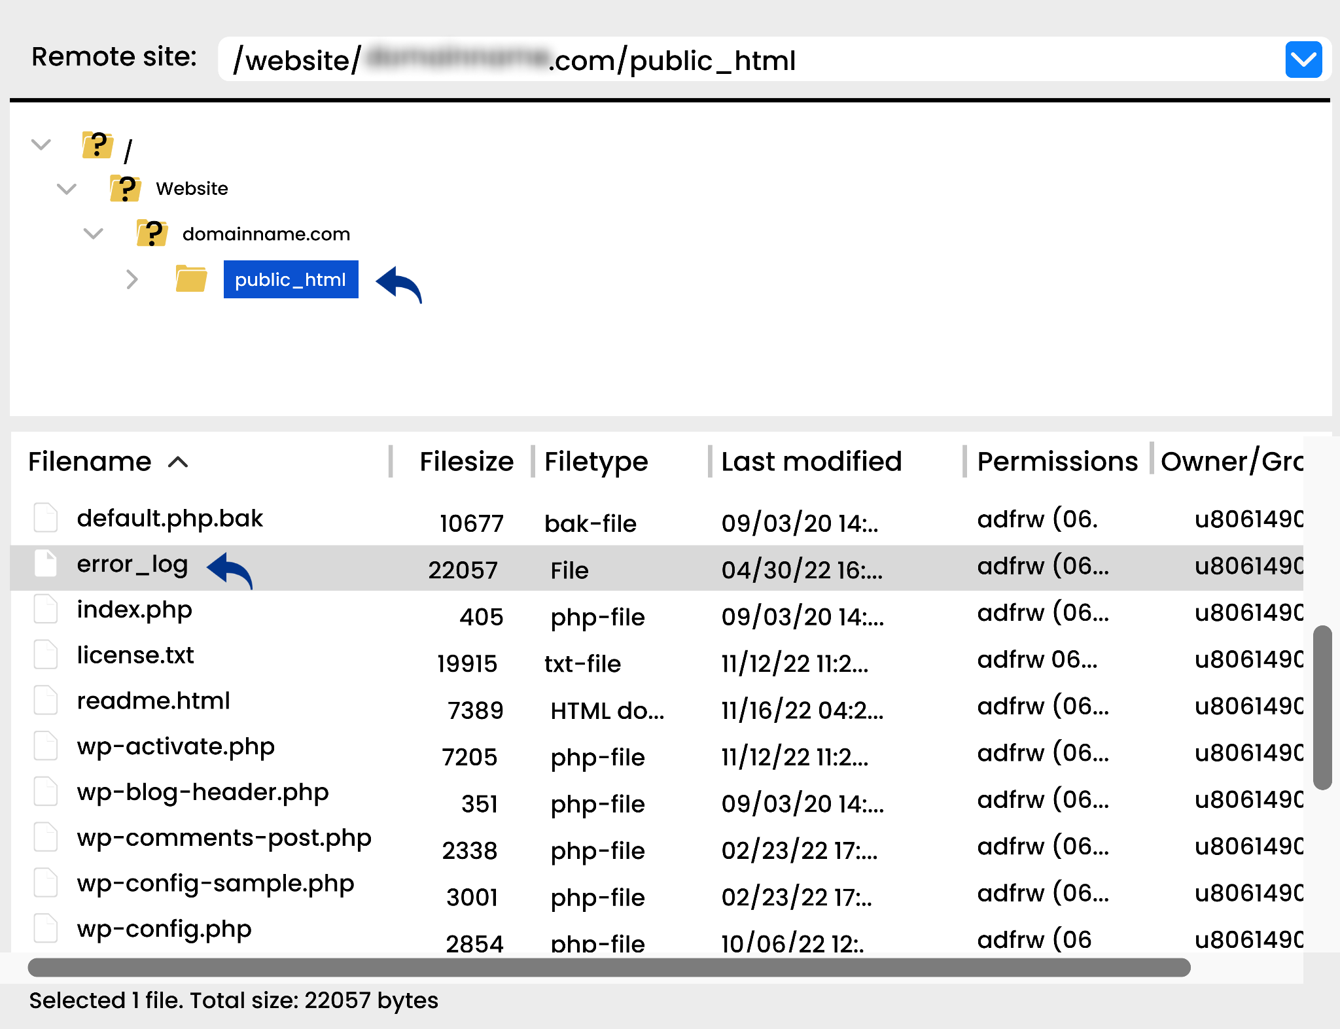Image resolution: width=1340 pixels, height=1029 pixels.
Task: Select the public_html tree item
Action: (x=291, y=279)
